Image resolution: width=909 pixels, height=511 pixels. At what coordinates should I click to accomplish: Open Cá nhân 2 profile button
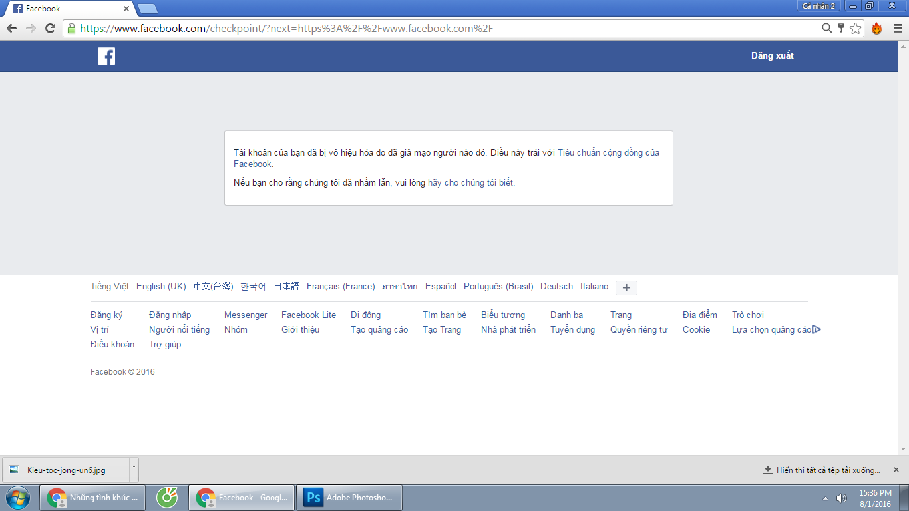pos(818,6)
